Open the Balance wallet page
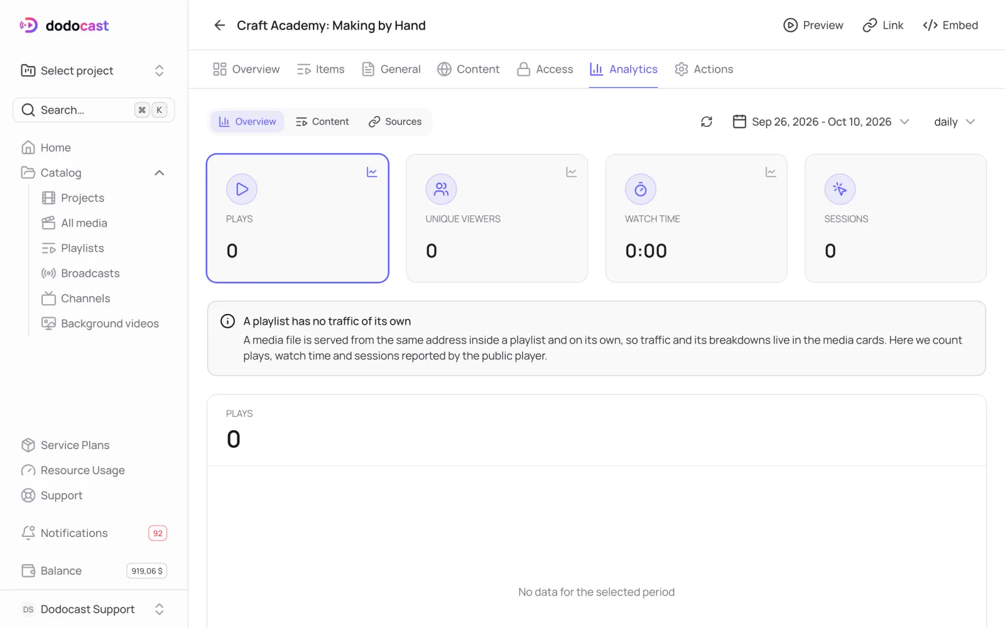 click(94, 571)
